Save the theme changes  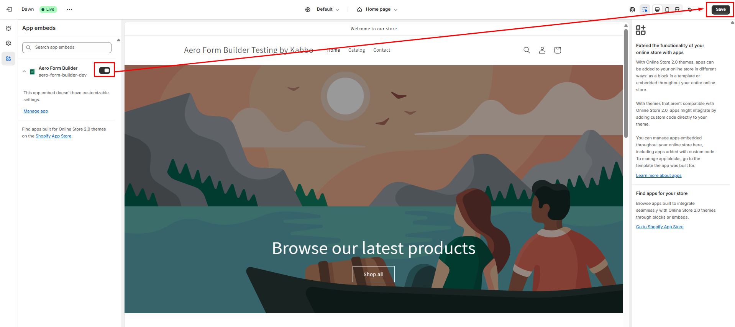point(720,10)
